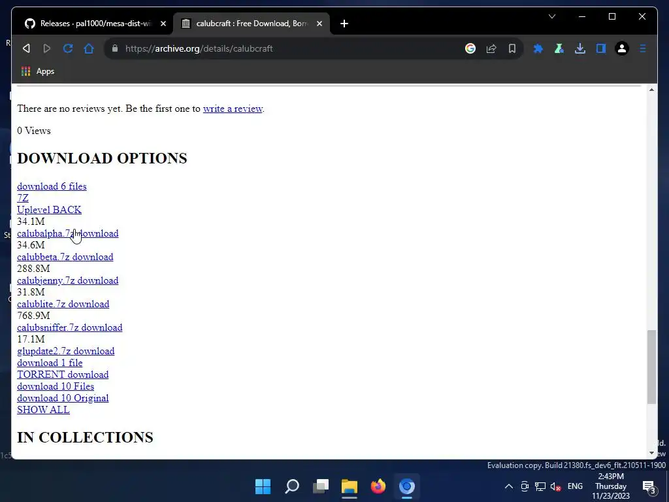
Task: Open the Windows Start menu
Action: [263, 486]
